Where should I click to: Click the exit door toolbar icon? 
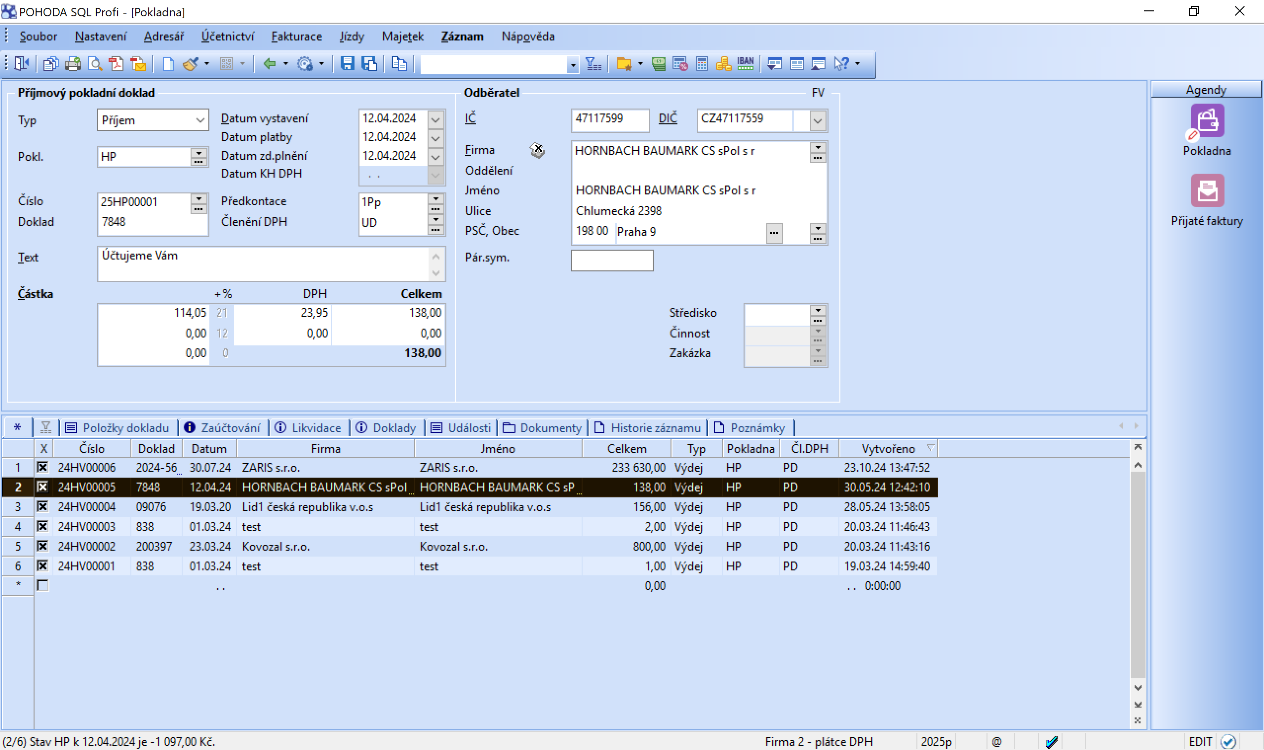pyautogui.click(x=21, y=64)
